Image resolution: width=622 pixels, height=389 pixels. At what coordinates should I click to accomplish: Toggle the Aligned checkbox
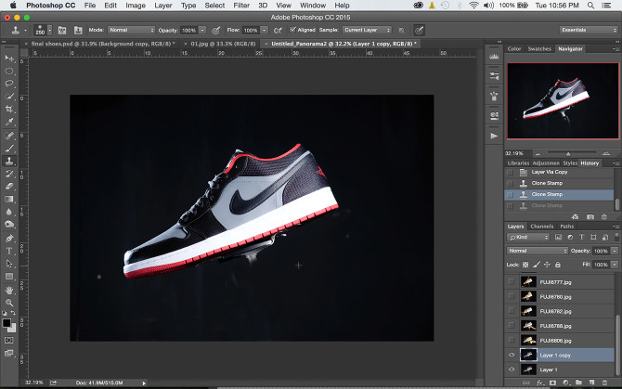(x=292, y=30)
